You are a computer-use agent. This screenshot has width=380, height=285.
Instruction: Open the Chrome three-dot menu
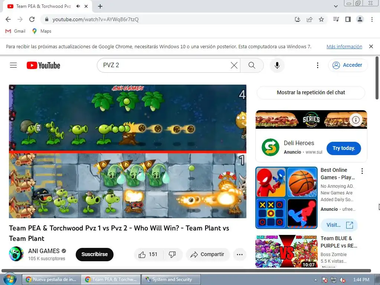point(372,19)
